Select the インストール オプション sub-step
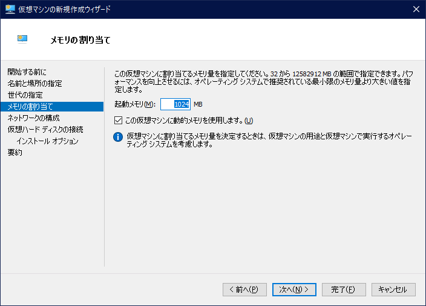This screenshot has width=426, height=306. [x=47, y=141]
